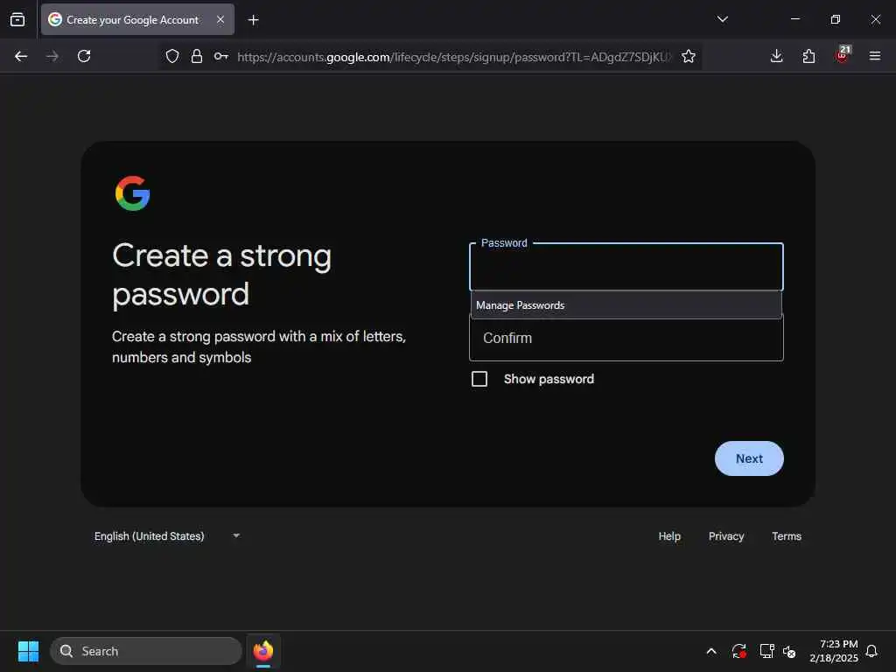
Task: Open the Extensions puzzle icon
Action: click(x=808, y=56)
